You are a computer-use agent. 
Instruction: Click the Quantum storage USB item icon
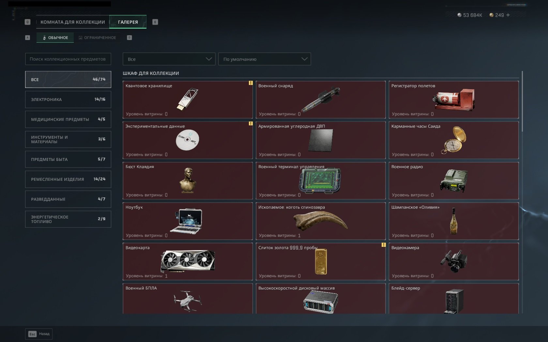click(x=188, y=99)
